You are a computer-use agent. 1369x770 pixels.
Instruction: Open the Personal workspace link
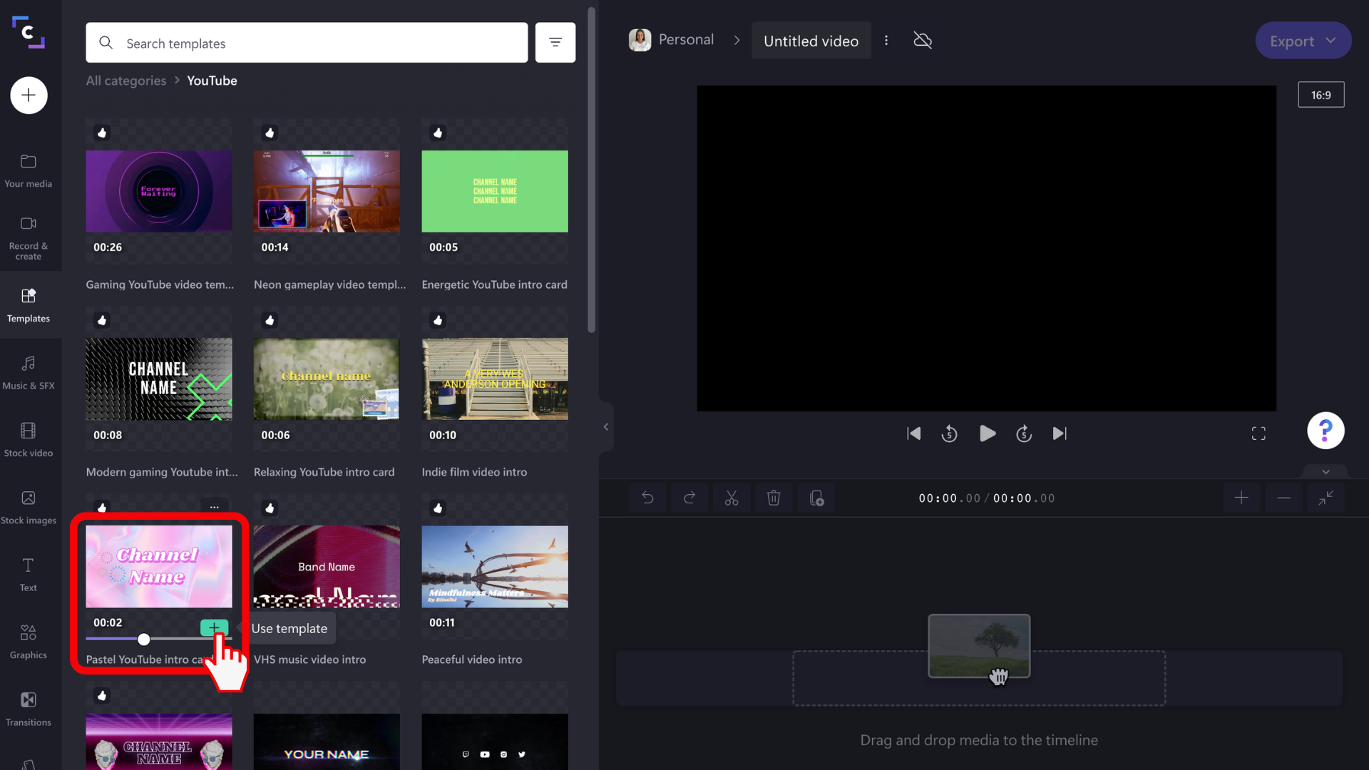tap(672, 40)
